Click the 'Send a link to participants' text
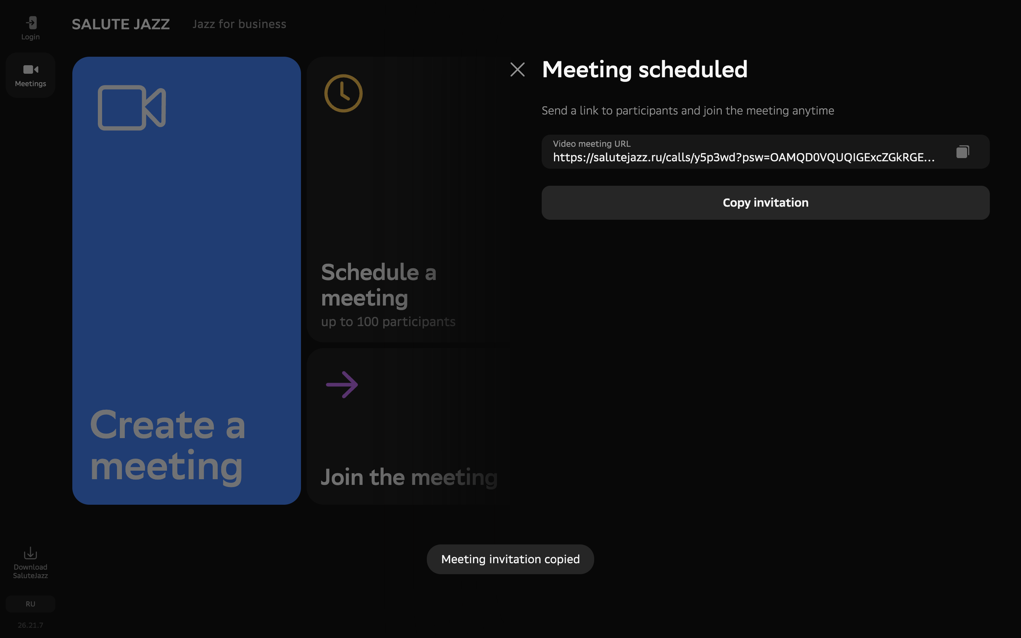Viewport: 1021px width, 638px height. [688, 111]
